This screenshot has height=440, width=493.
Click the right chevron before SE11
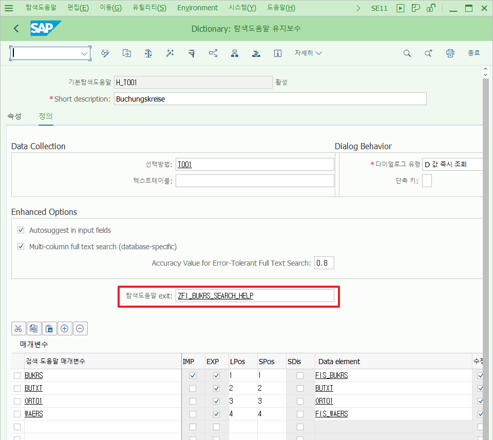pyautogui.click(x=358, y=8)
